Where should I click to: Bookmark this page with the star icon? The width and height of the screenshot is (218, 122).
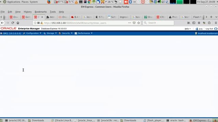coord(139,23)
